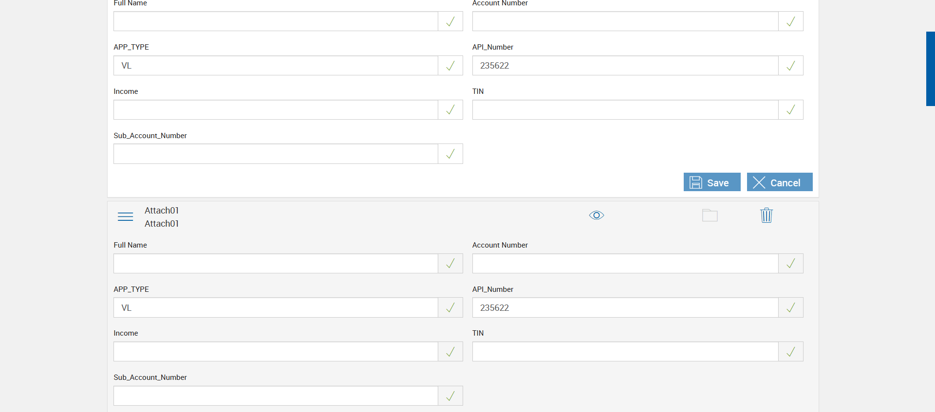Click the Attach01 Sub_Account_Number checkmark
The image size is (935, 412).
click(450, 396)
